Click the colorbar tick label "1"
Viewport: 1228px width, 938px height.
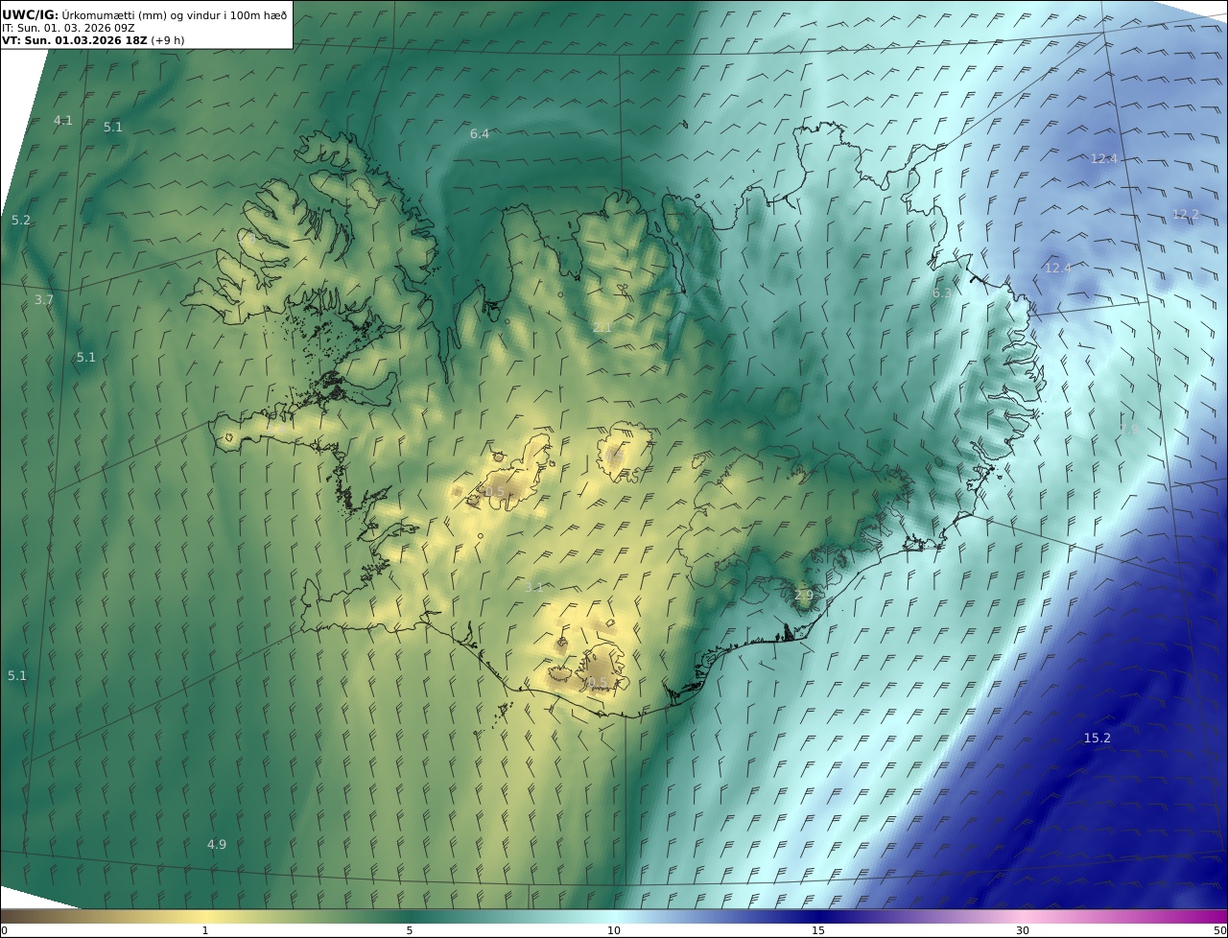[x=205, y=930]
